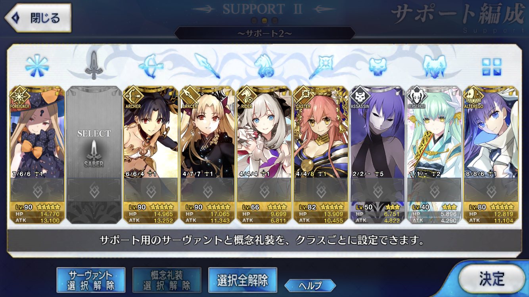This screenshot has width=529, height=297.
Task: Open the Lv.80 Alterego servant card
Action: 491,155
